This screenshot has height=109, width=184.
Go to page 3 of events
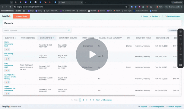(87, 100)
